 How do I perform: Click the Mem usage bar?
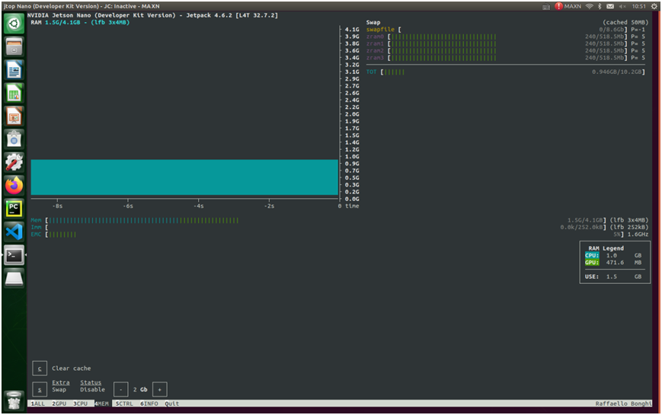point(142,220)
